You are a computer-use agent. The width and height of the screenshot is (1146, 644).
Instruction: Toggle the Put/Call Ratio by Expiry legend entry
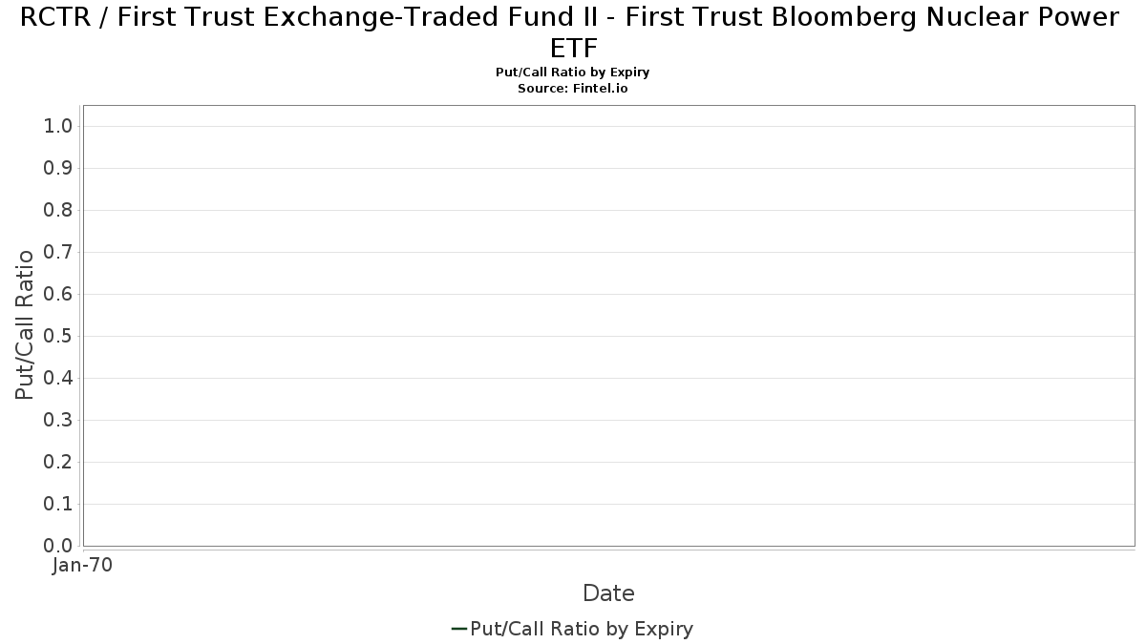[582, 629]
